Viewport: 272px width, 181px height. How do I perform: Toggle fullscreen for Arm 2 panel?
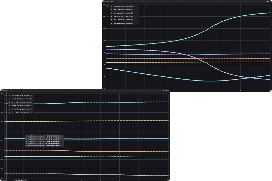pos(164,91)
